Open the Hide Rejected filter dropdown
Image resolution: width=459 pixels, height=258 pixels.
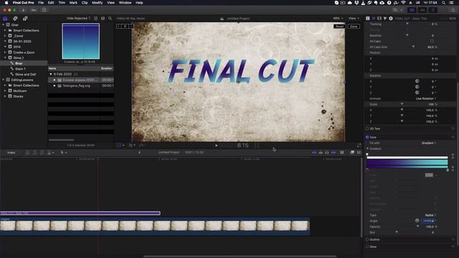pyautogui.click(x=78, y=18)
